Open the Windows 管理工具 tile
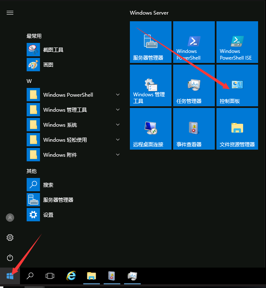The height and width of the screenshot is (288, 266). click(x=151, y=85)
